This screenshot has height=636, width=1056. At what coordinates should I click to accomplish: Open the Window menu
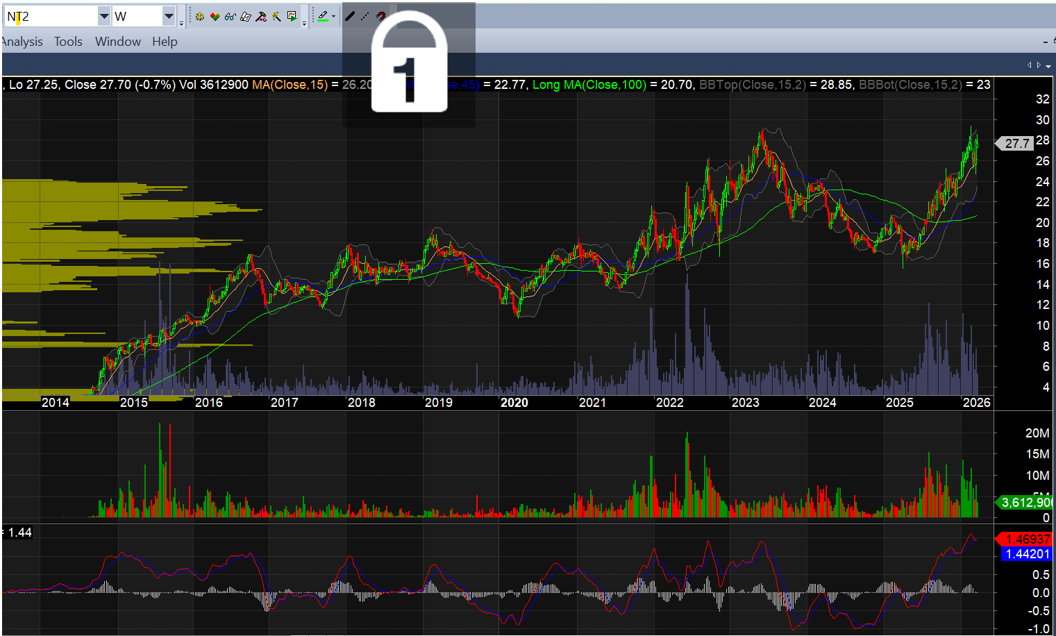[118, 42]
